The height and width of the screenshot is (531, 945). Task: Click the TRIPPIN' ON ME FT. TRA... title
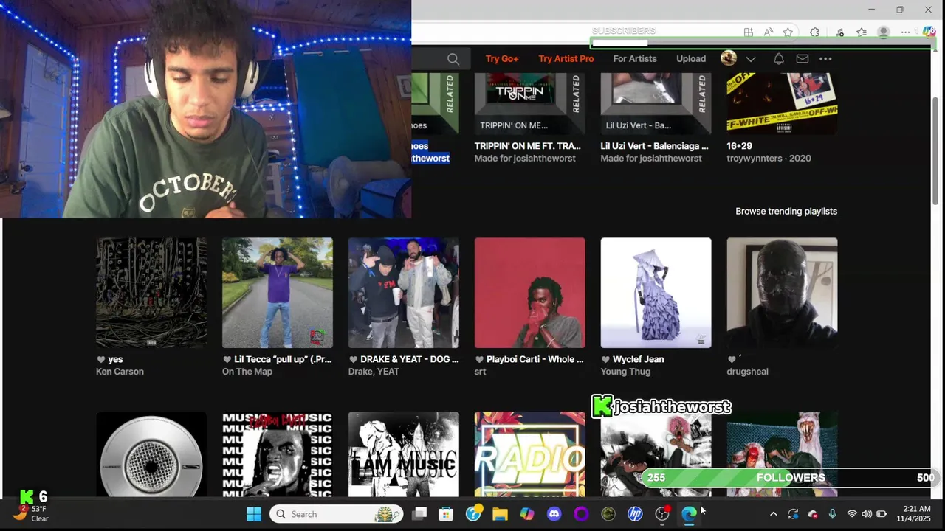pyautogui.click(x=527, y=146)
